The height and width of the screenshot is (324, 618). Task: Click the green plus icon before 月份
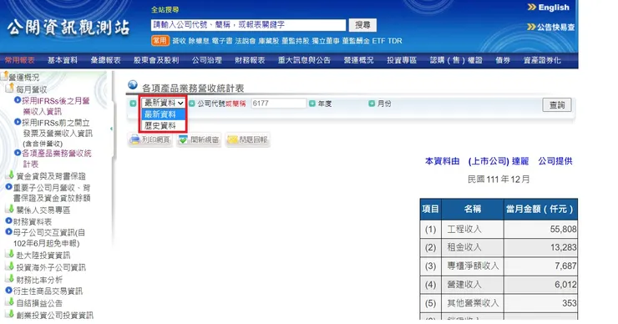coord(372,104)
